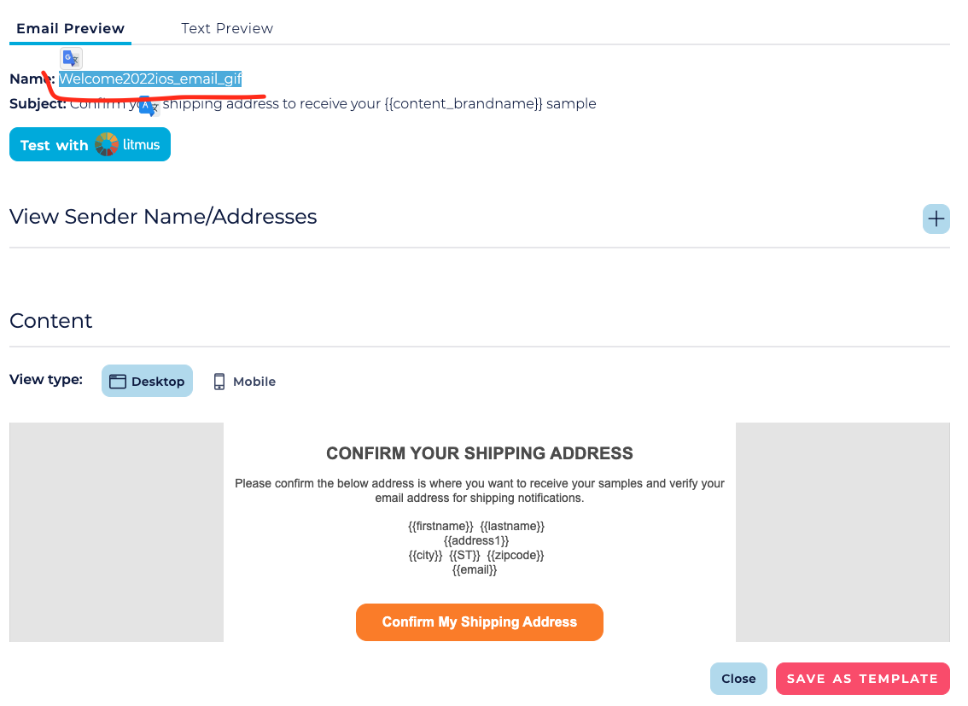This screenshot has width=968, height=706.
Task: Select the Email Preview tab
Action: pos(70,28)
